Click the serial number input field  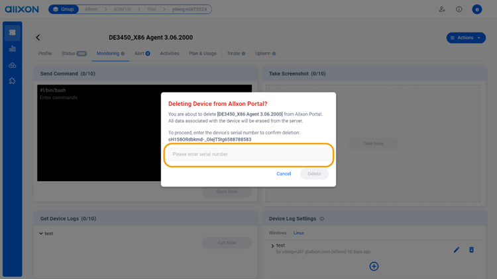click(248, 154)
